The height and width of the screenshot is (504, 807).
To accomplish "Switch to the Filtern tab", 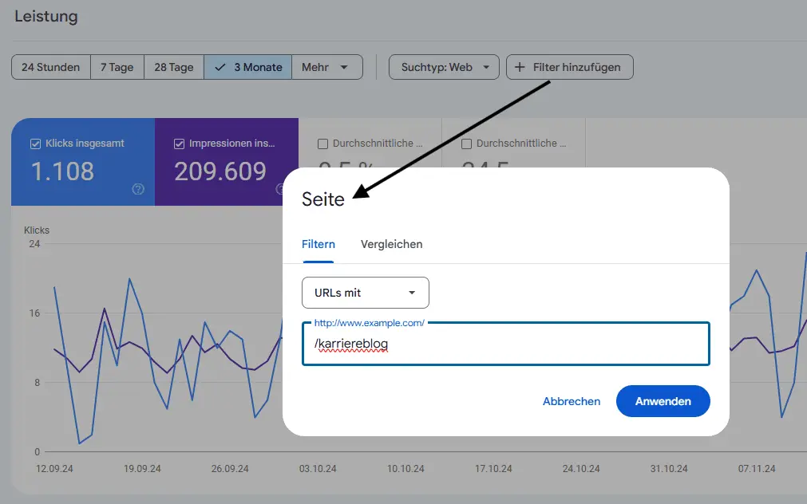I will [318, 244].
